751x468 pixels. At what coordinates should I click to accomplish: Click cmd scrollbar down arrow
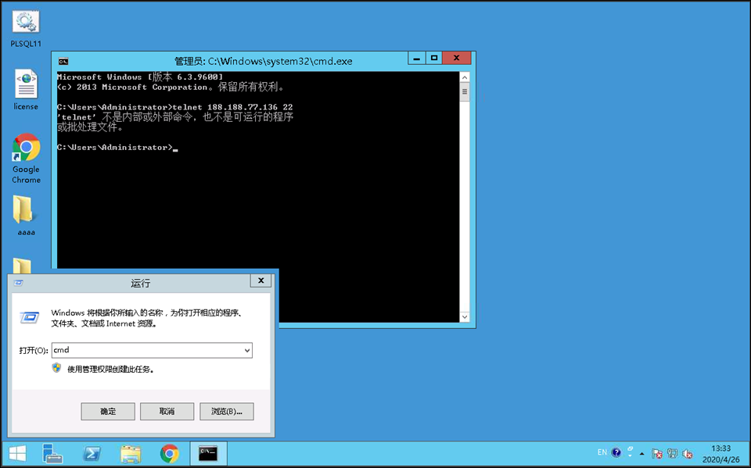[465, 316]
